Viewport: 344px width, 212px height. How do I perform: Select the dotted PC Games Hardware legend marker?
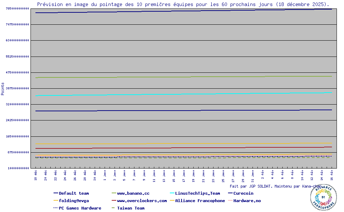pyautogui.click(x=56, y=208)
